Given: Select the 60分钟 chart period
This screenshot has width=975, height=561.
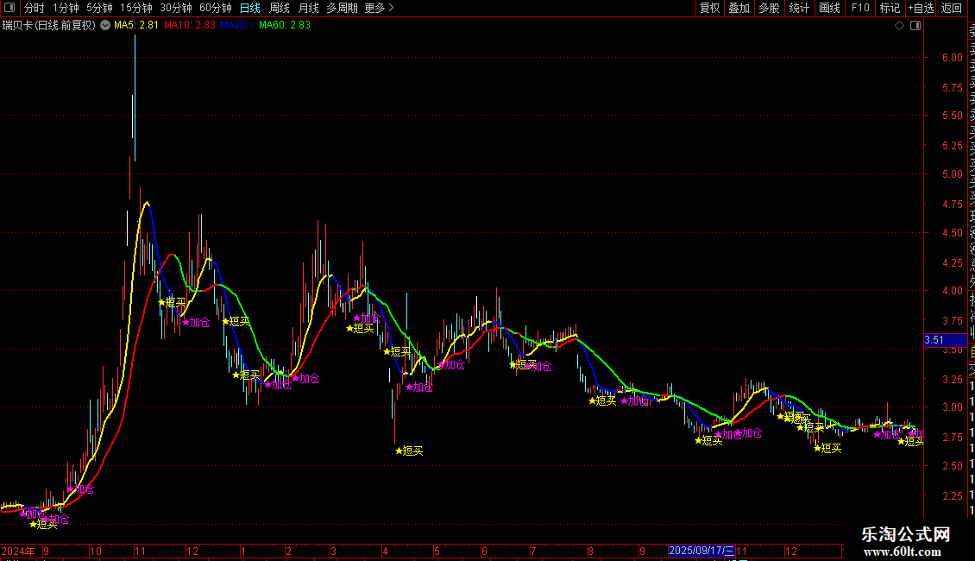Looking at the screenshot, I should [x=216, y=8].
